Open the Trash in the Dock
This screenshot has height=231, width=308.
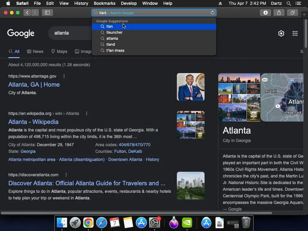[x=246, y=222]
